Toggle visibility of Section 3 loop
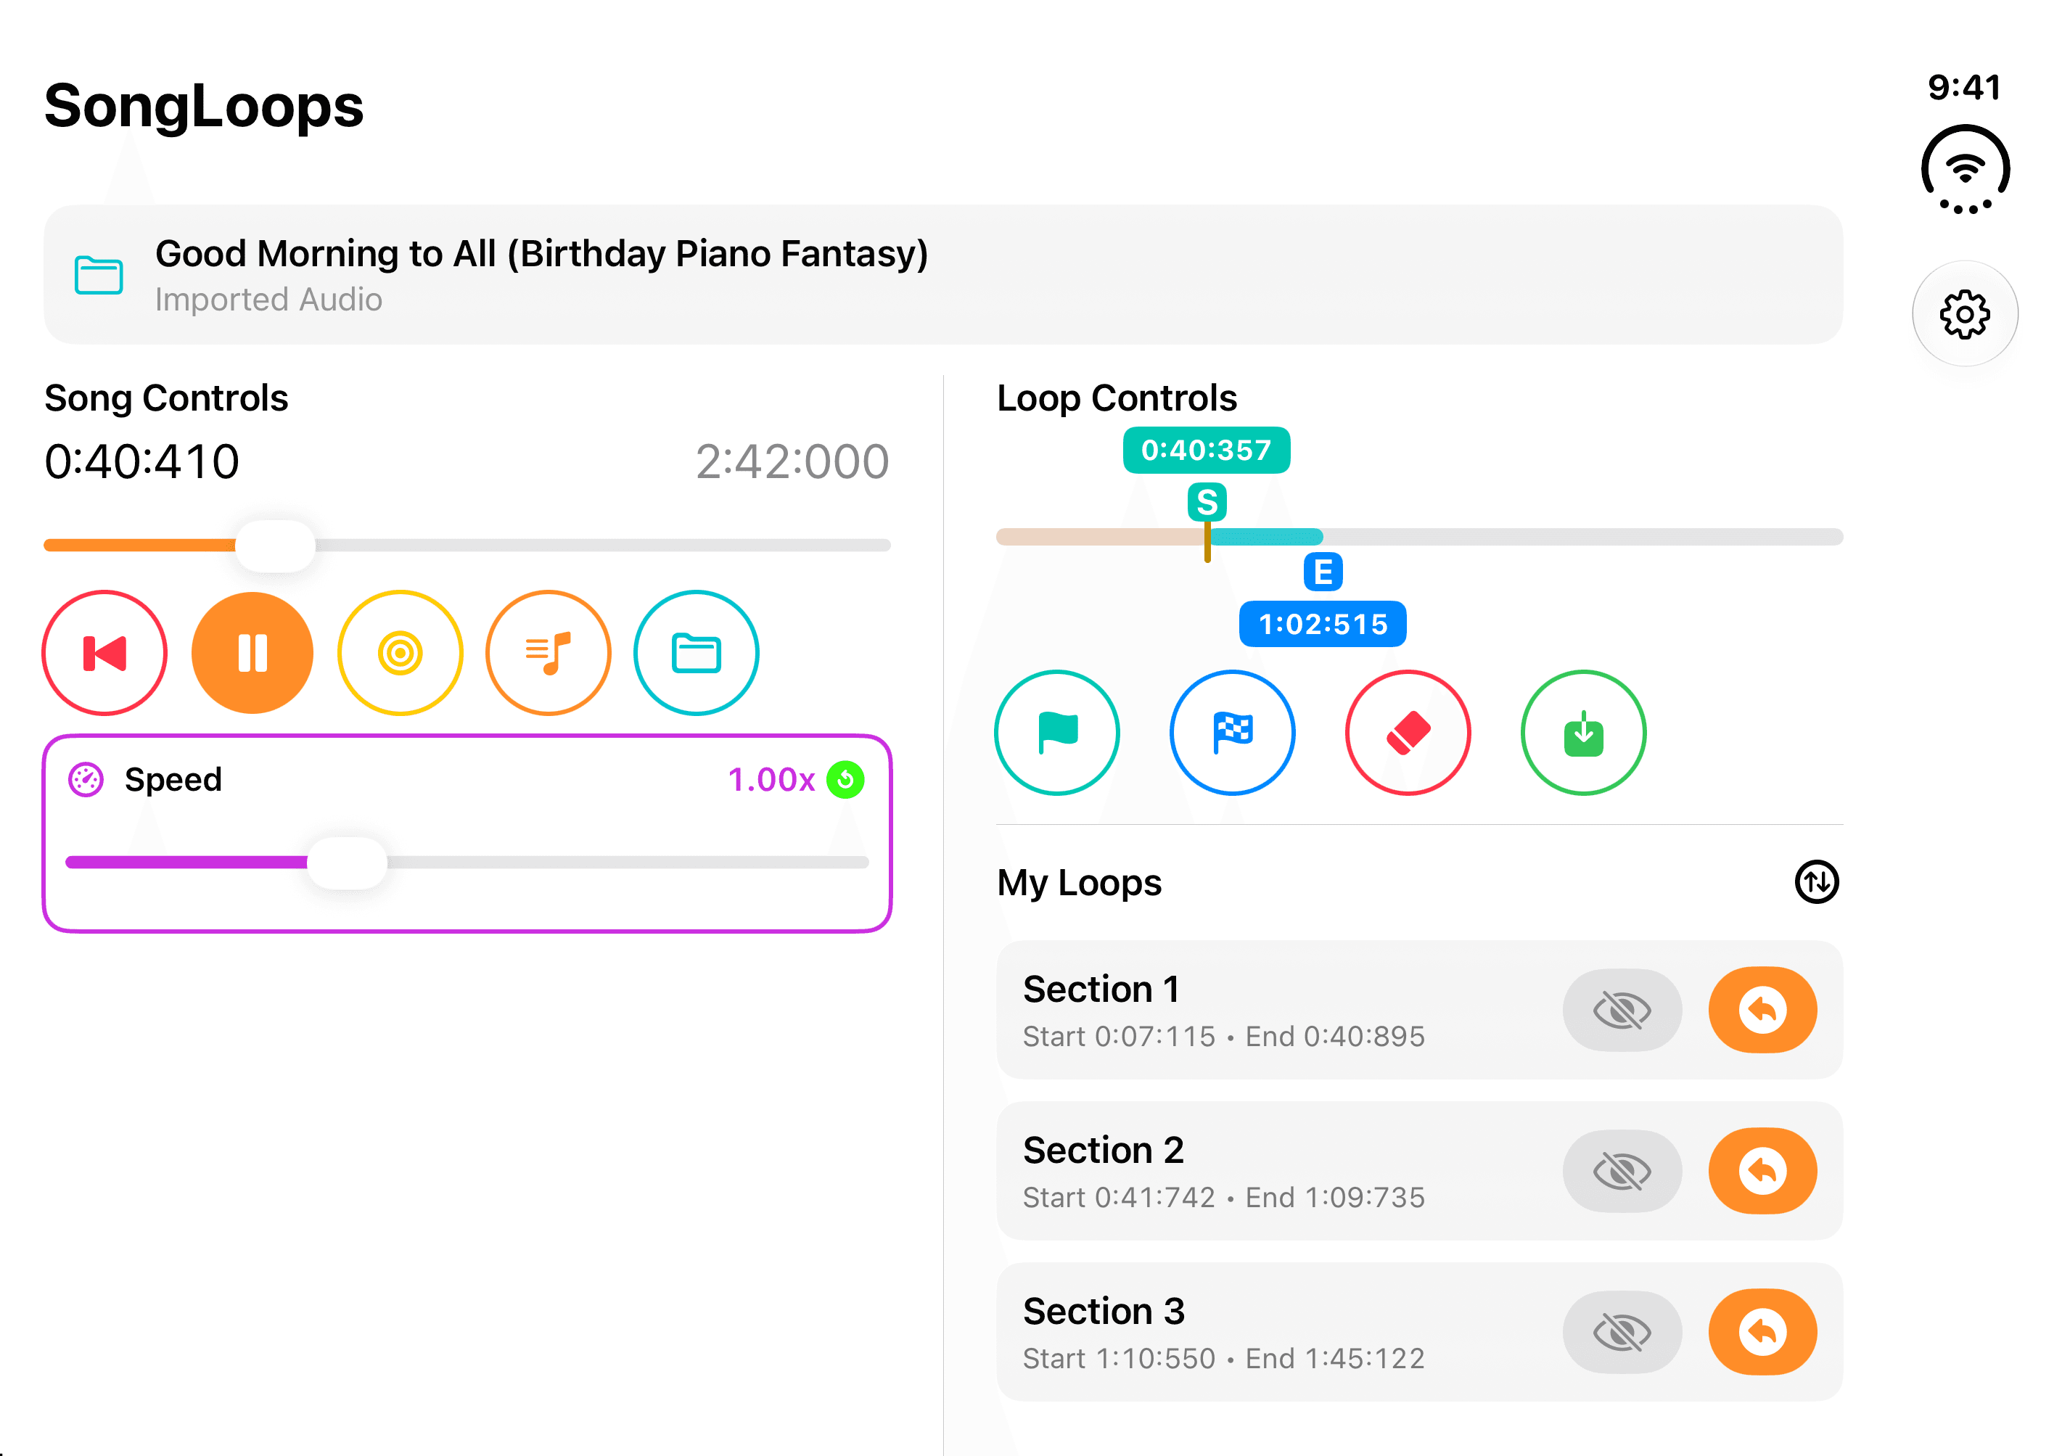The width and height of the screenshot is (2070, 1456). 1622,1332
